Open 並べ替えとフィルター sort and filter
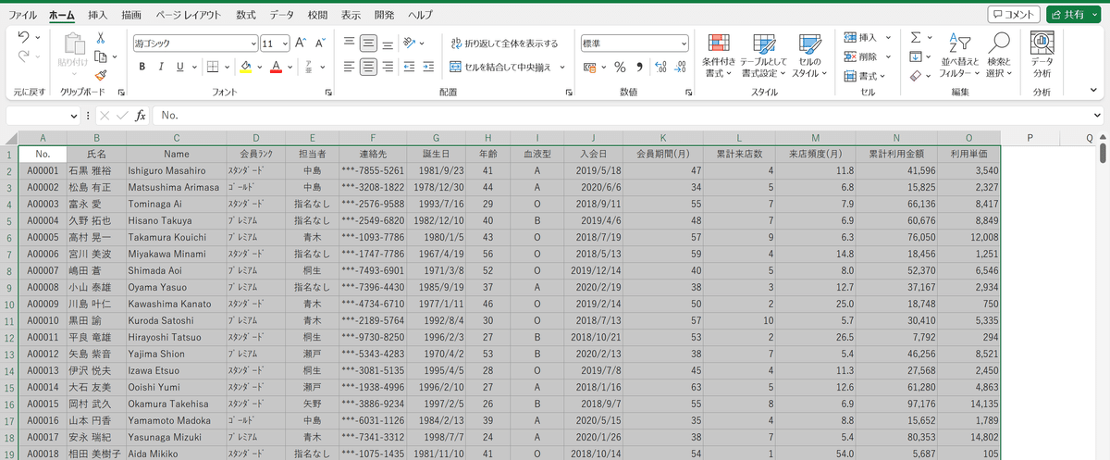This screenshot has height=460, width=1110. [x=958, y=55]
